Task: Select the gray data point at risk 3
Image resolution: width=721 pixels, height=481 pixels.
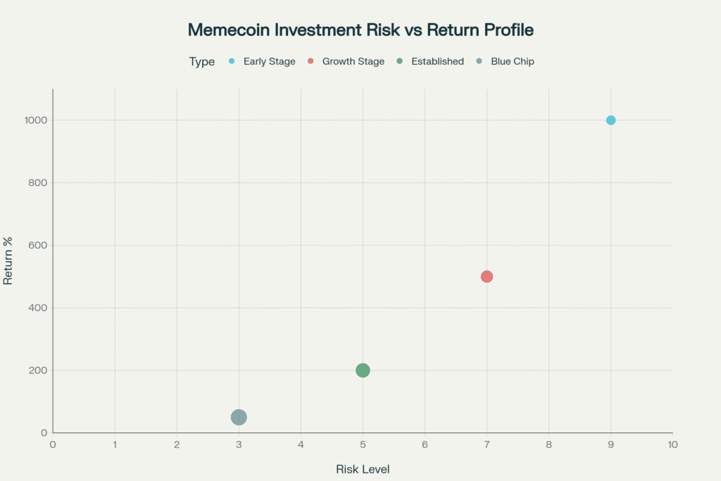Action: [x=239, y=417]
